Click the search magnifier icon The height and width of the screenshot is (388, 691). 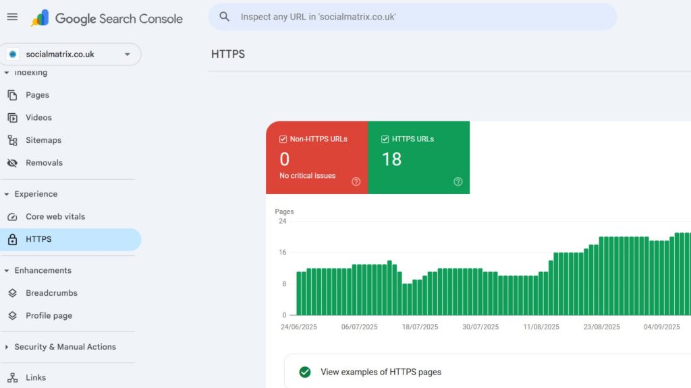tap(225, 17)
